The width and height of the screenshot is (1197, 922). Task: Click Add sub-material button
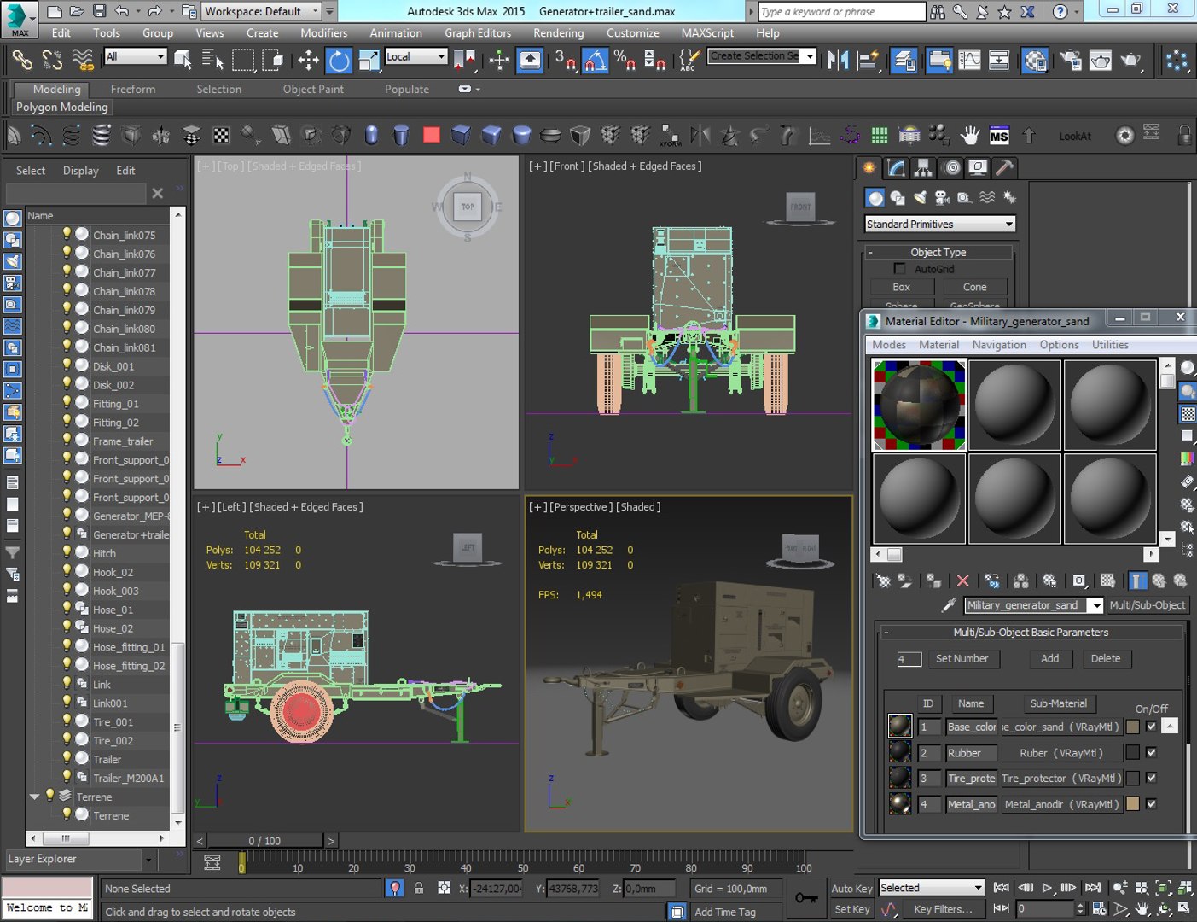pyautogui.click(x=1050, y=658)
